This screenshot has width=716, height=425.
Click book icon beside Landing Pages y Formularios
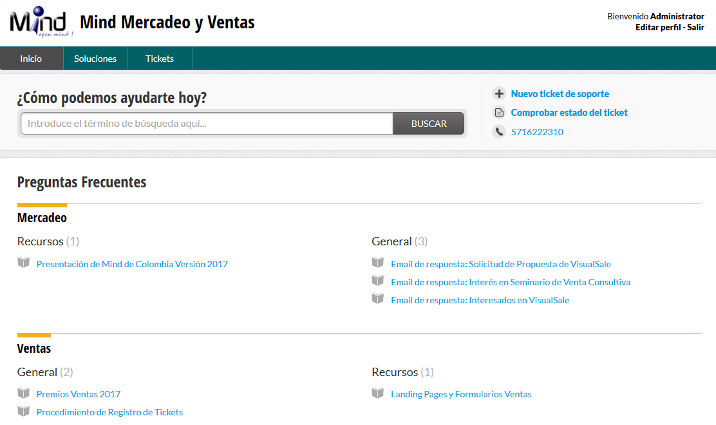[377, 393]
